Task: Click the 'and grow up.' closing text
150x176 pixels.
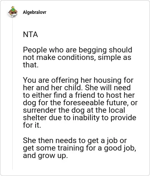Action: [45, 156]
